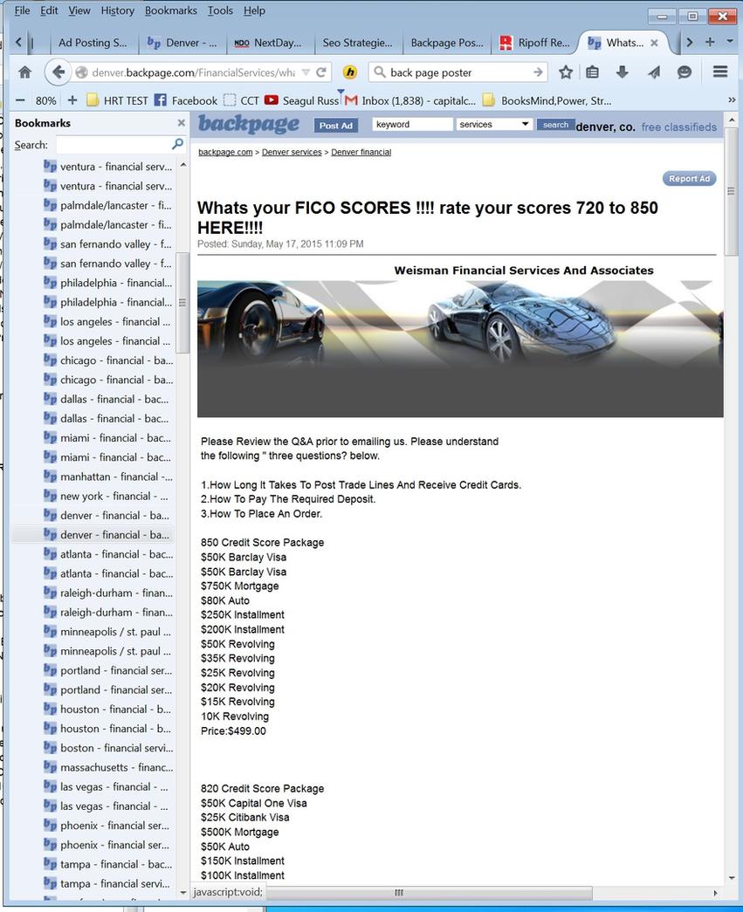Click the sidebar search magnifier icon
This screenshot has width=743, height=912.
click(x=177, y=144)
